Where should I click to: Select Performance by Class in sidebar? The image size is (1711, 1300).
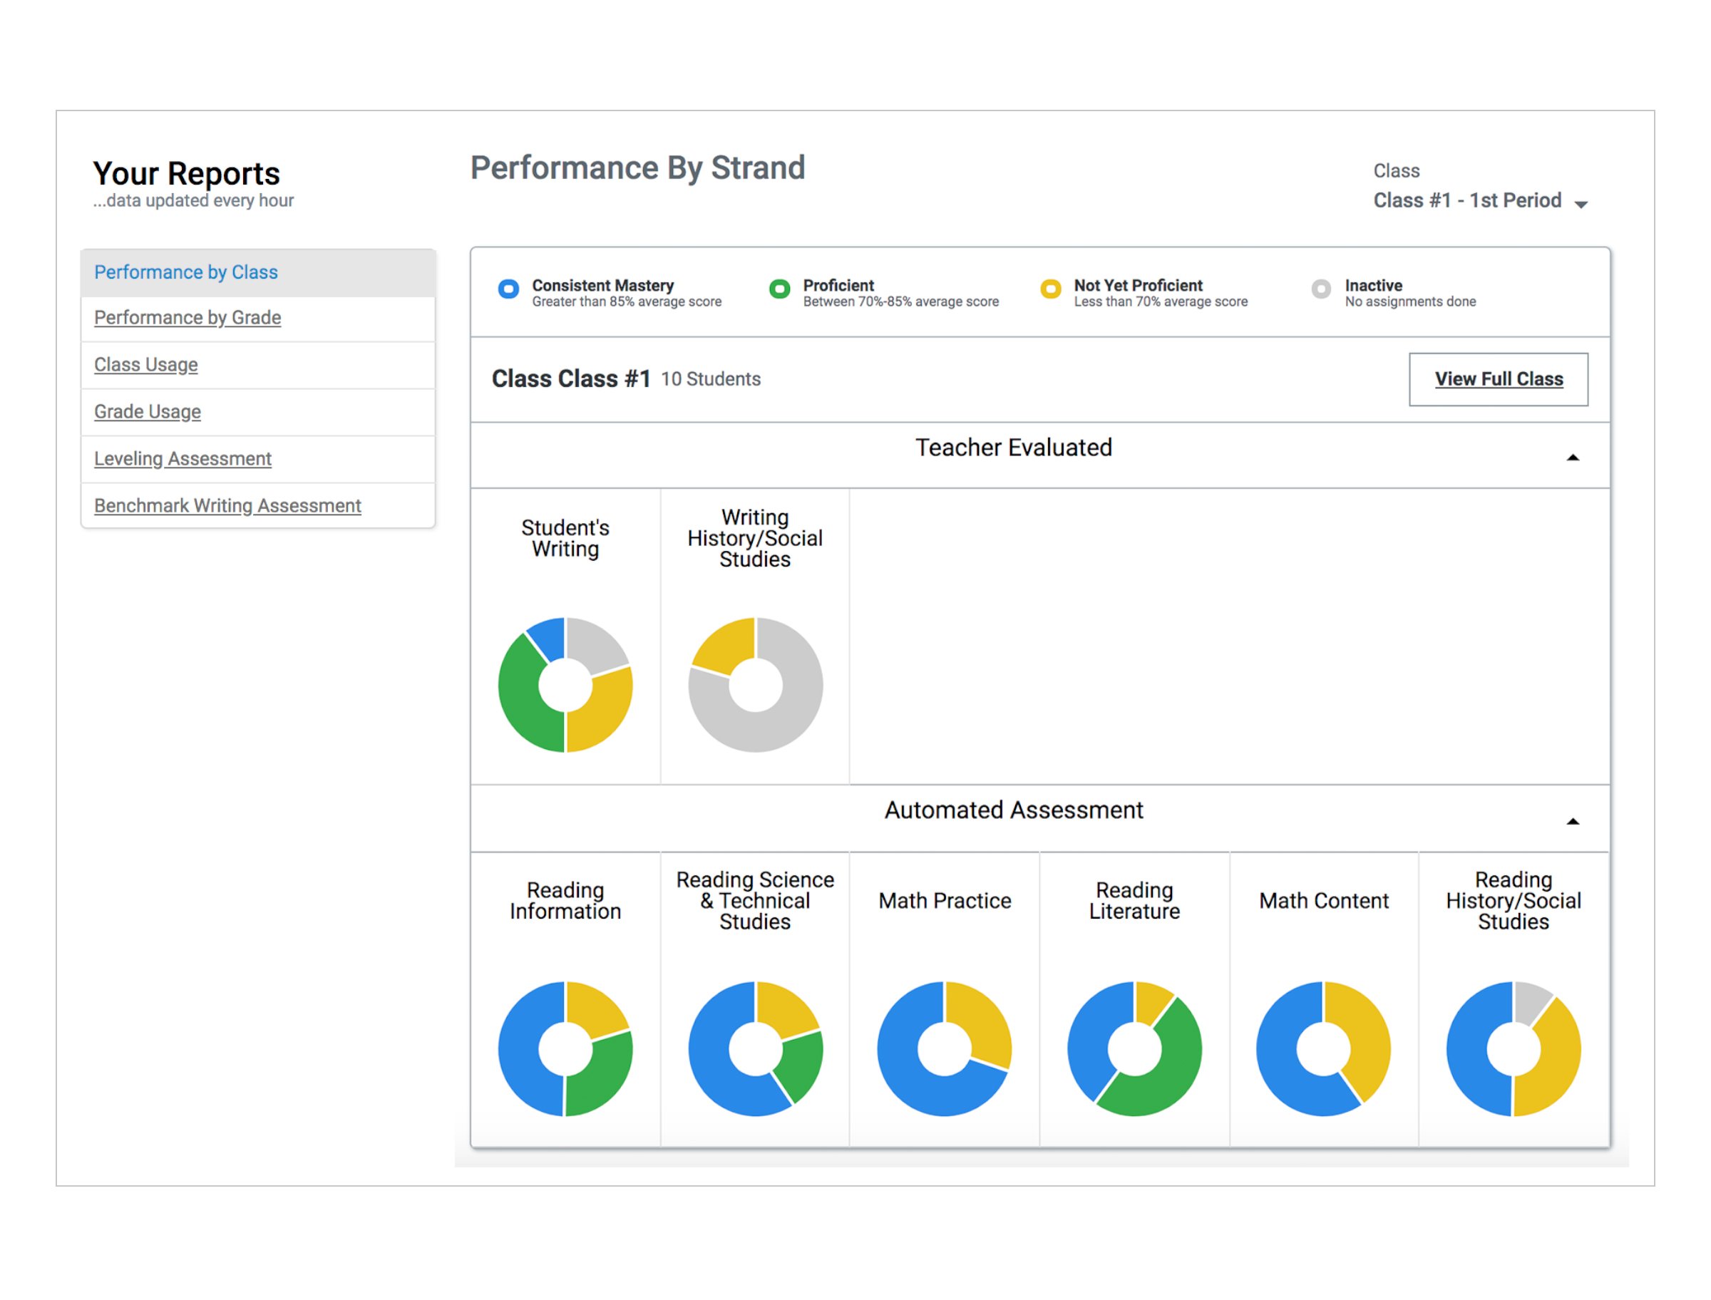pos(257,273)
